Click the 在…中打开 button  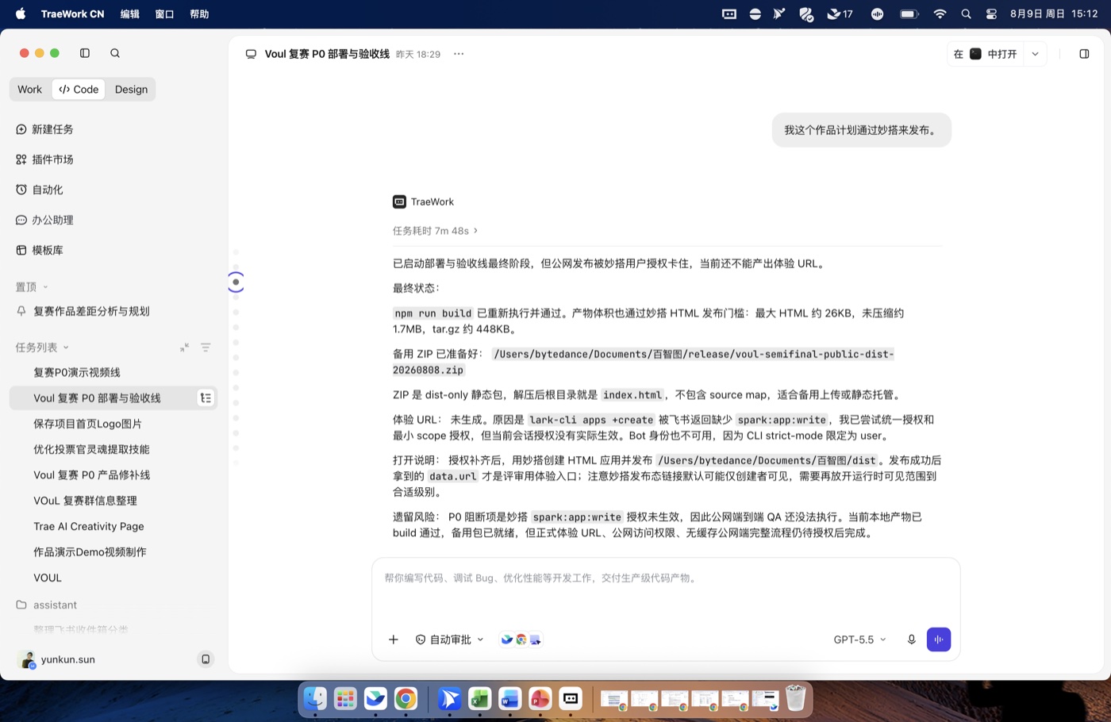[x=985, y=54]
